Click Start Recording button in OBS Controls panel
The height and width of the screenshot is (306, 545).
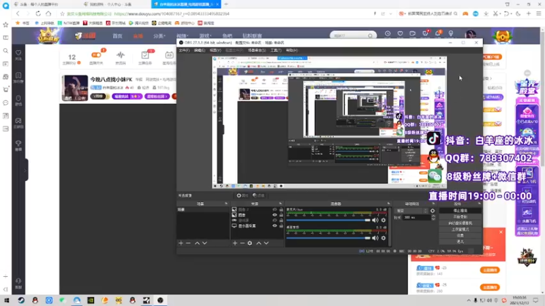(461, 217)
